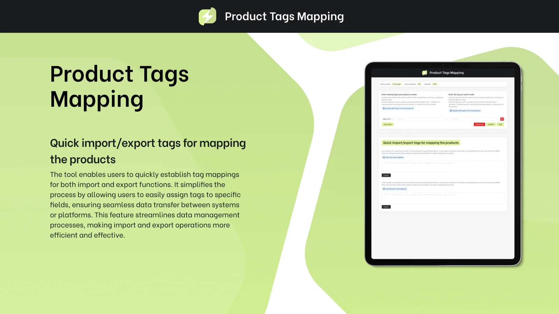Click 'Enter the tag you want to add' heading
Screen dimensions: 559x314
[461, 95]
